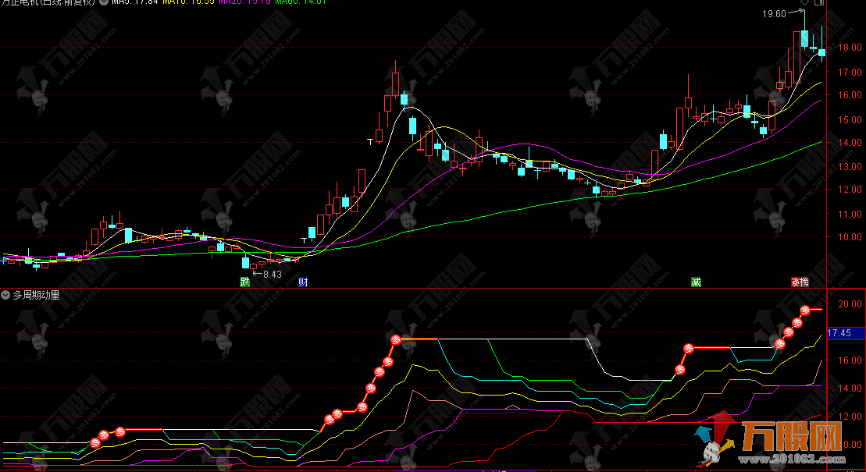
Task: Click the 19.60 high price annotation
Action: tap(775, 13)
